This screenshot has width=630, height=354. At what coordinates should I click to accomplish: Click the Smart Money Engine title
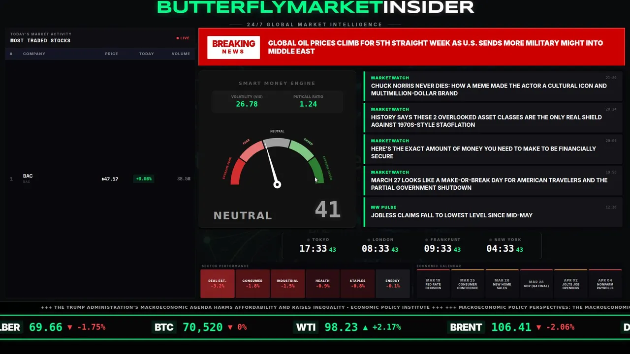pos(277,84)
